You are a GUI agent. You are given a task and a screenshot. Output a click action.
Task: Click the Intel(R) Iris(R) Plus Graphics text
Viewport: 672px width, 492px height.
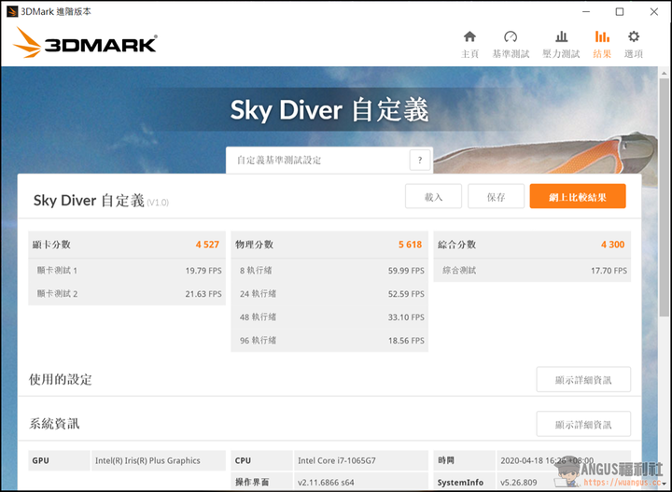click(x=147, y=460)
